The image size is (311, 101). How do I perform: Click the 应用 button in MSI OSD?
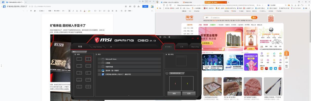pos(189,93)
